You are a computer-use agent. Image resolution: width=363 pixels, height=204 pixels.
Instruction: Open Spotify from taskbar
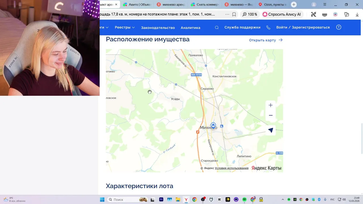(x=244, y=199)
